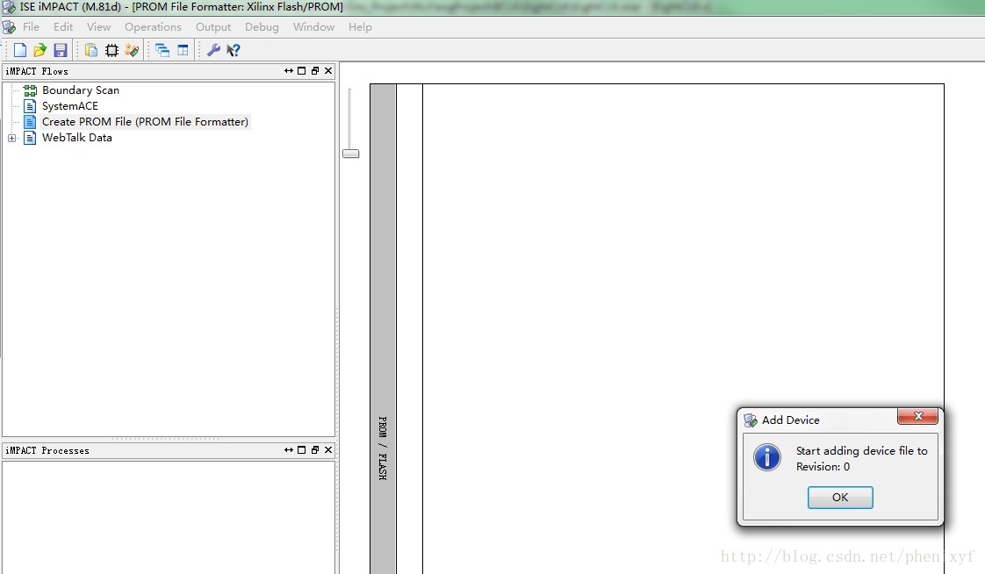985x574 pixels.
Task: Open the Operations menu
Action: (153, 27)
